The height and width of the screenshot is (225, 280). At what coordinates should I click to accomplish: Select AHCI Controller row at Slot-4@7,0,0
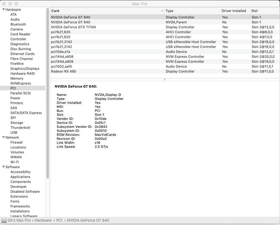tap(165, 37)
